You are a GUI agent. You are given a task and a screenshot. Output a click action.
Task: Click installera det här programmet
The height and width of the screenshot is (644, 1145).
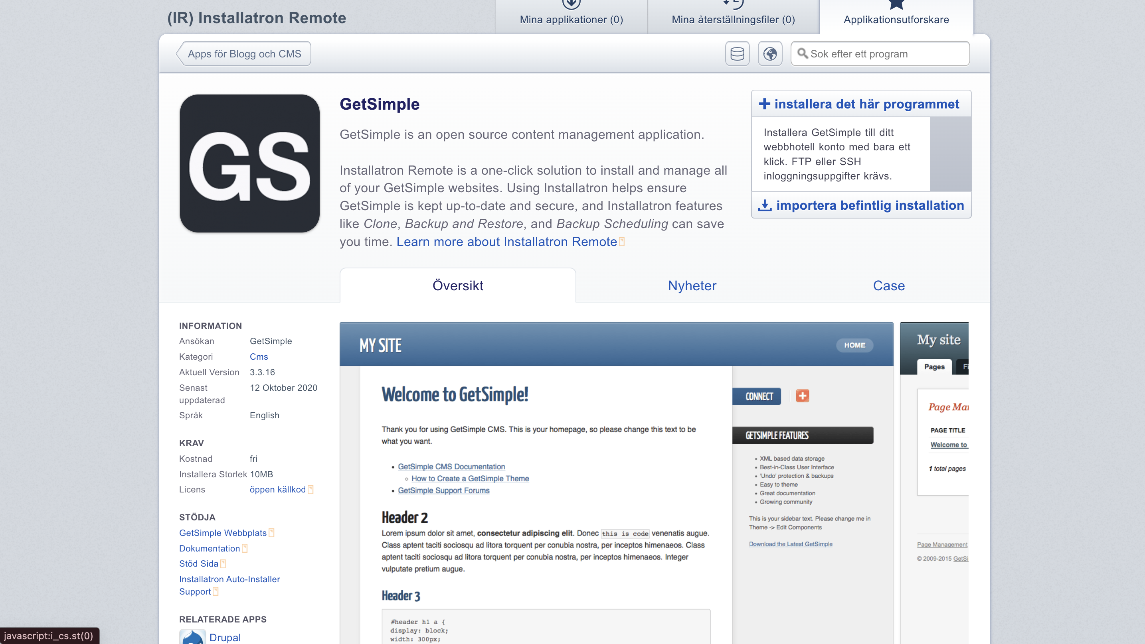pos(861,104)
